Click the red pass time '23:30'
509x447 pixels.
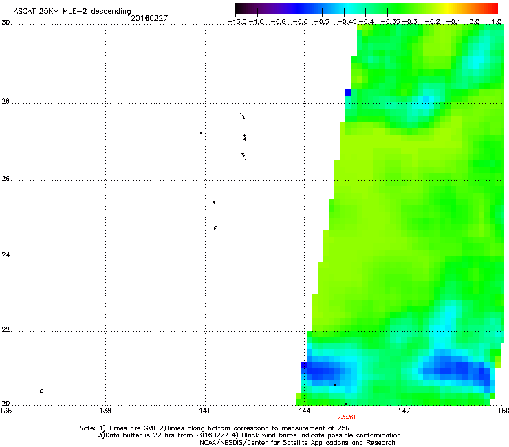[346, 417]
